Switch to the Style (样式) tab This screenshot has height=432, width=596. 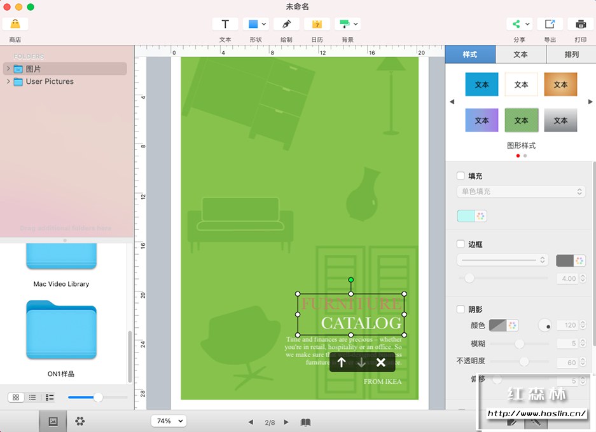[x=470, y=54]
